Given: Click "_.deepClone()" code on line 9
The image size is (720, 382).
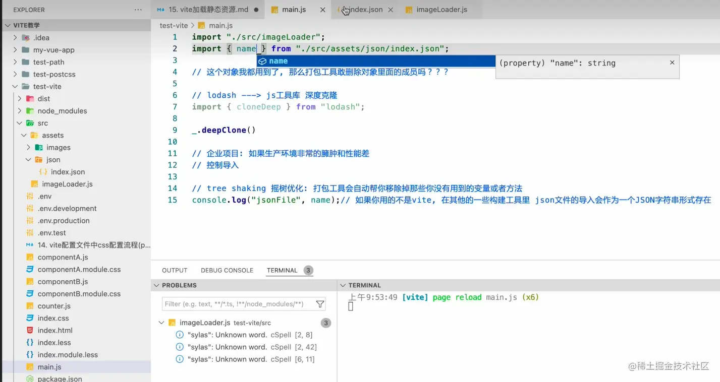Looking at the screenshot, I should coord(224,130).
